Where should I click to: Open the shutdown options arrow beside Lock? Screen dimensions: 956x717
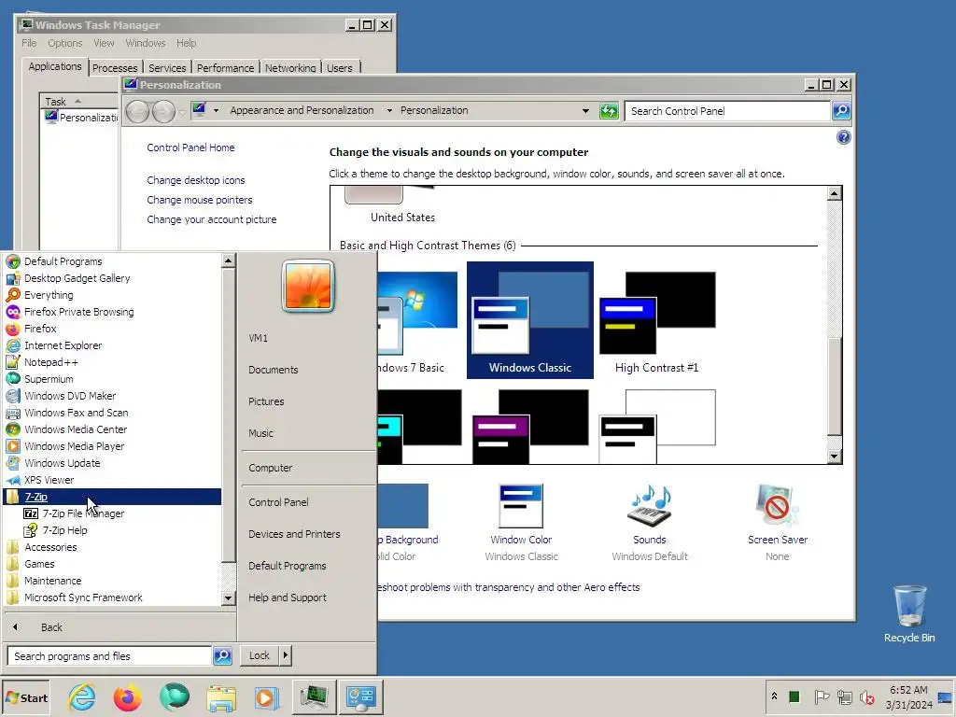(x=286, y=655)
